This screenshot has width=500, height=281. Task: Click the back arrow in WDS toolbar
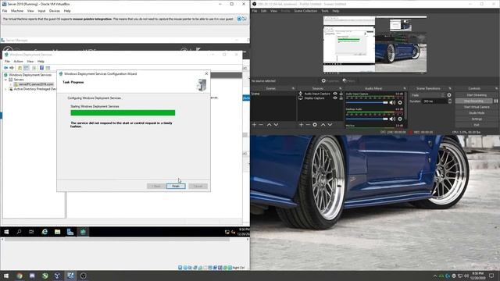pos(5,68)
